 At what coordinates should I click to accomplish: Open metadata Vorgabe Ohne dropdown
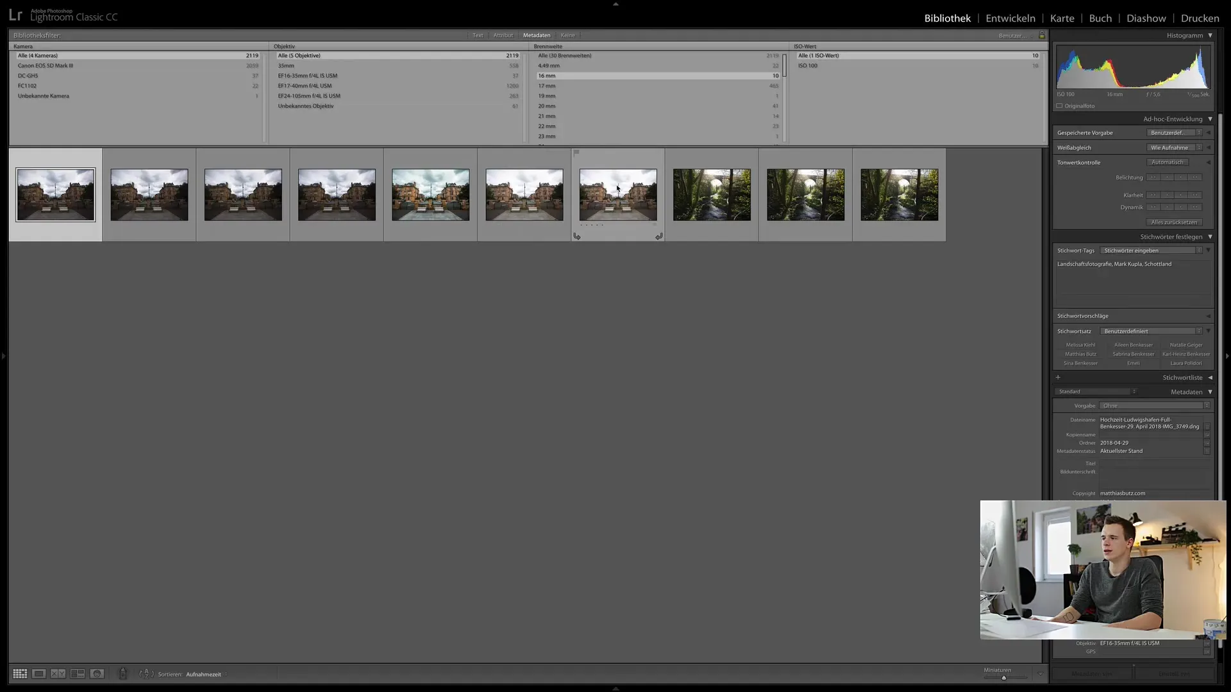coord(1155,406)
